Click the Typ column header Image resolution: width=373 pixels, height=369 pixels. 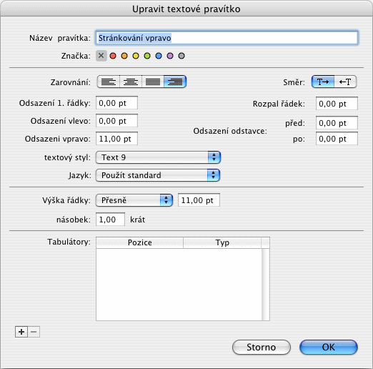pos(222,242)
